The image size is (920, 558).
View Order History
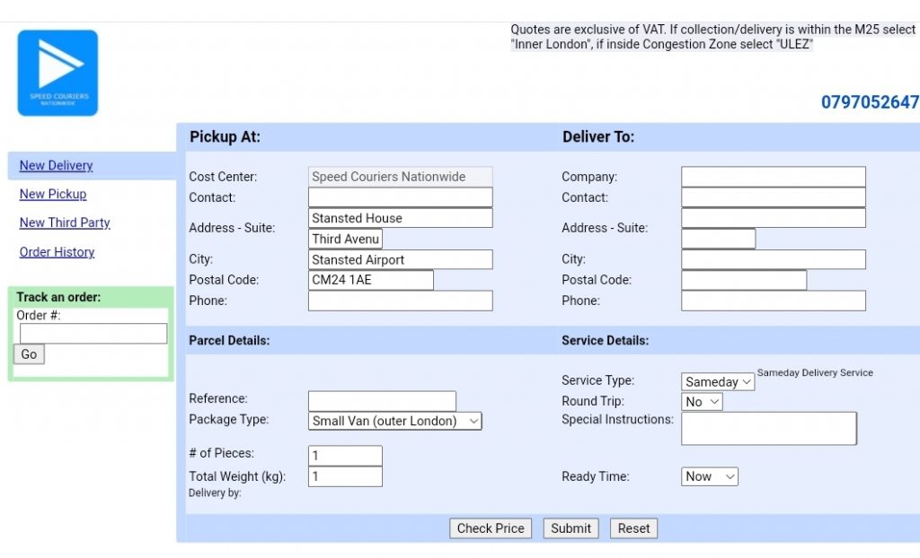pos(57,253)
